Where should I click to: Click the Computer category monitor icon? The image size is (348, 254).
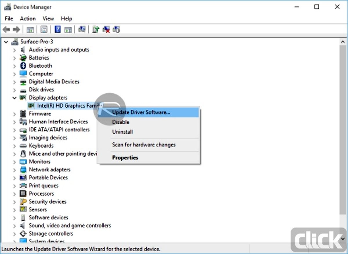click(23, 74)
